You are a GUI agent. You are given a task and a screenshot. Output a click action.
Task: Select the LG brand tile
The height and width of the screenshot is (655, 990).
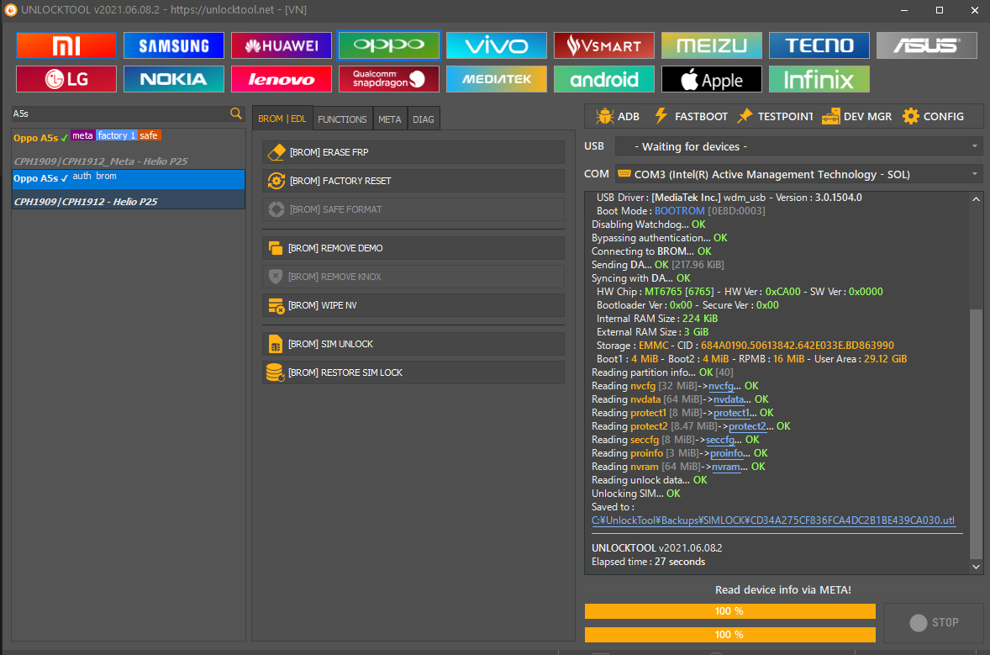66,79
